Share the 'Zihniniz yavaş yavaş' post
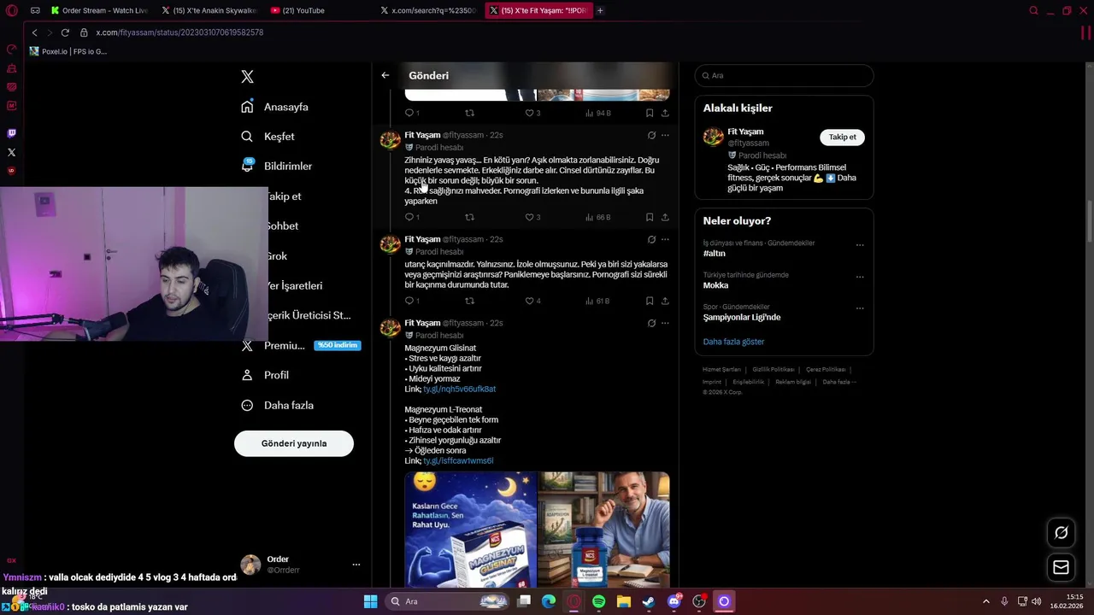 (x=665, y=217)
